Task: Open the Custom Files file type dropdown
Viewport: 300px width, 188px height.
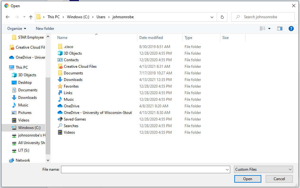Action: 263,169
